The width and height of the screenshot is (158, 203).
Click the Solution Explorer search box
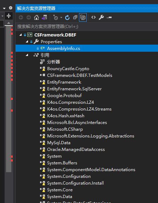(x=87, y=27)
